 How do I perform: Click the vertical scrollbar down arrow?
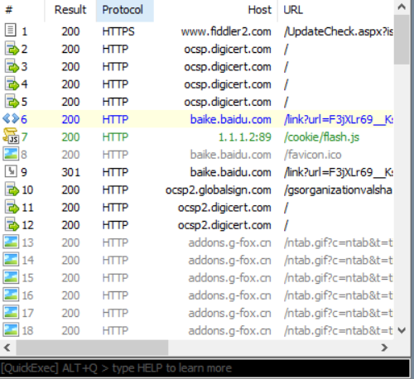402,330
